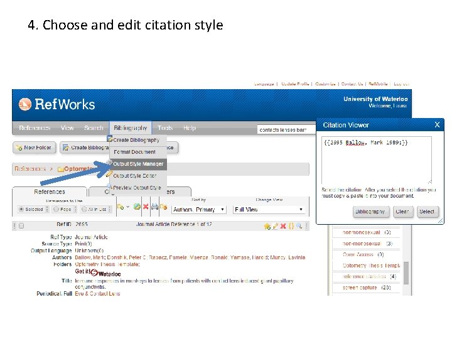Select the 'Page' references radio button
Viewport: 452px width, 339px height.
56,209
